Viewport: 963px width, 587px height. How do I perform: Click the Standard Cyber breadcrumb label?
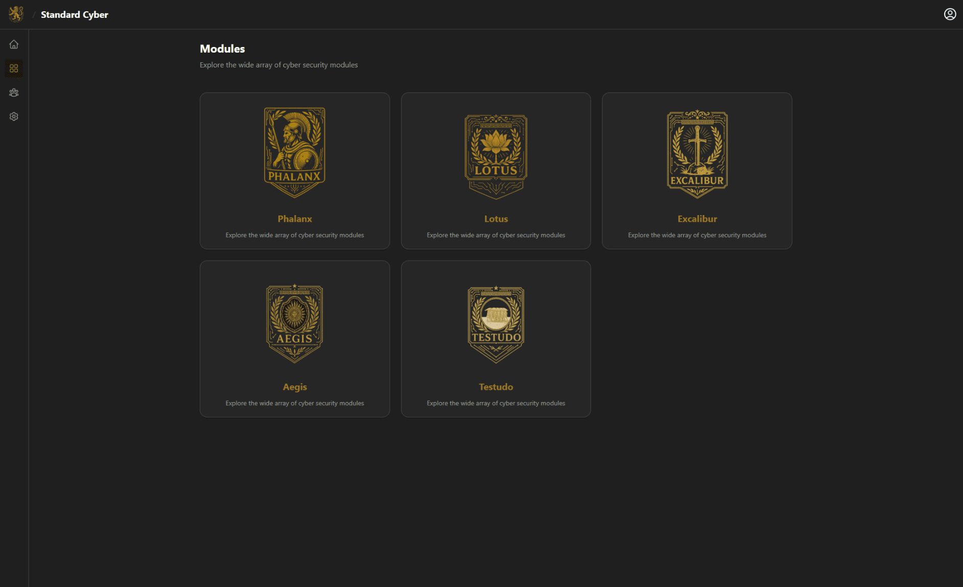click(x=74, y=14)
